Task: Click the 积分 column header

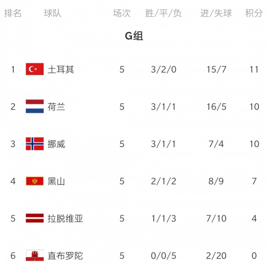Action: click(254, 13)
